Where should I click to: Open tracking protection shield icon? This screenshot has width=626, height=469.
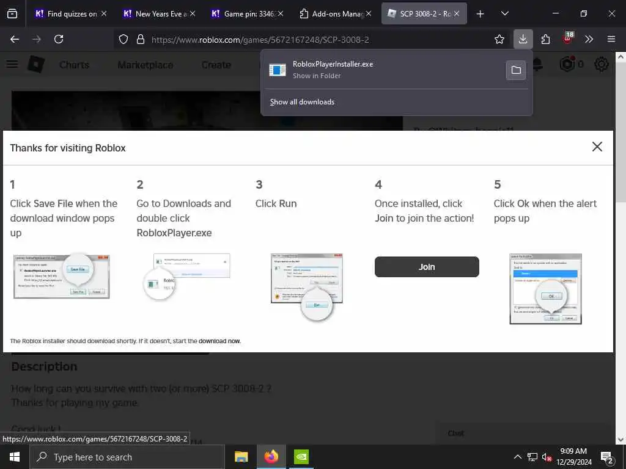click(x=123, y=39)
